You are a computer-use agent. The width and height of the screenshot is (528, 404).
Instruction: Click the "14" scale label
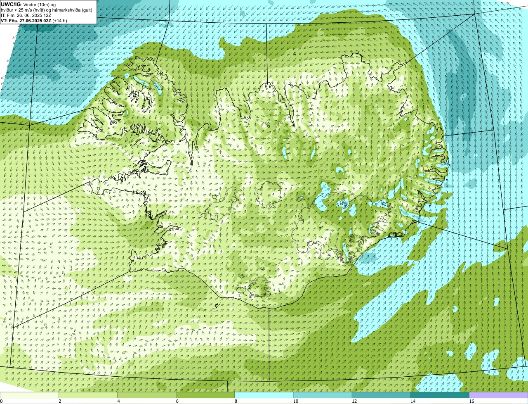point(413,401)
